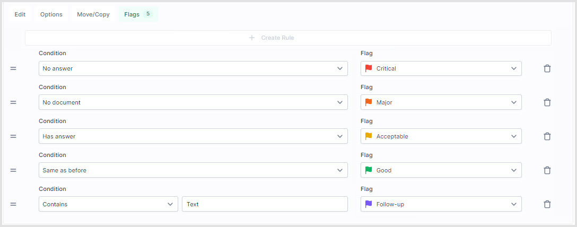The height and width of the screenshot is (227, 577).
Task: Click drag handle of Contains rule
Action: click(x=13, y=204)
